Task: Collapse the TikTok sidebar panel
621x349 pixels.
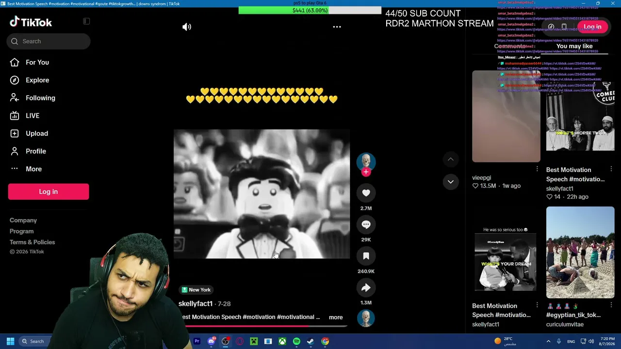Action: 86,21
